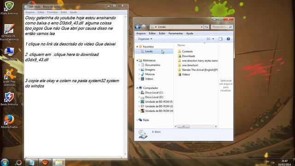Screen dimensions: 295x166
Task: Open avast! Free Antivirus desktop icon
Action: [9, 77]
